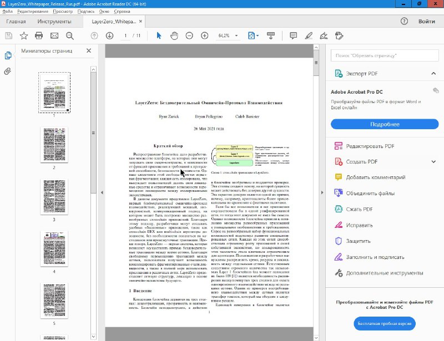Collapse the Экспорт PDF section
The width and height of the screenshot is (444, 341).
433,73
